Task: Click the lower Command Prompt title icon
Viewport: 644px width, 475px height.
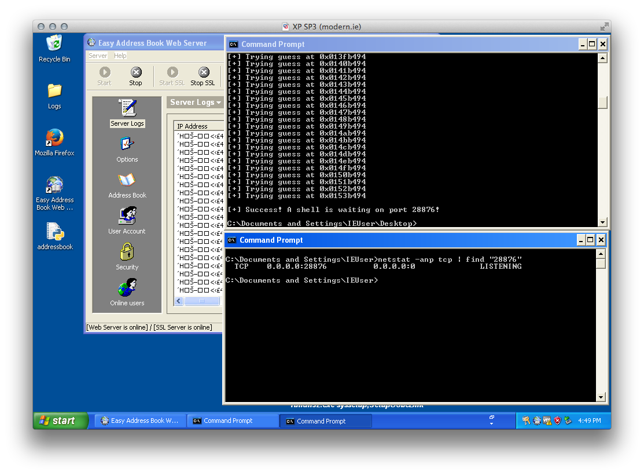Action: tap(232, 240)
